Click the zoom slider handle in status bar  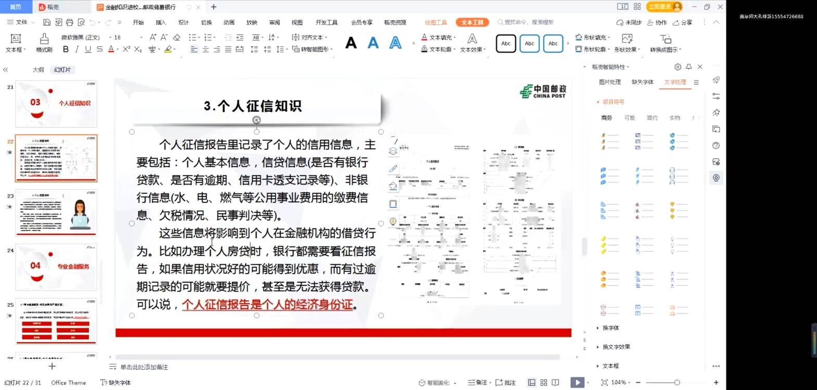pyautogui.click(x=677, y=383)
